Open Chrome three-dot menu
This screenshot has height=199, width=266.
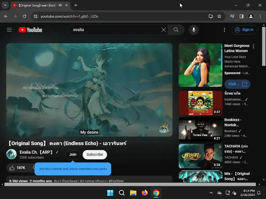[260, 16]
